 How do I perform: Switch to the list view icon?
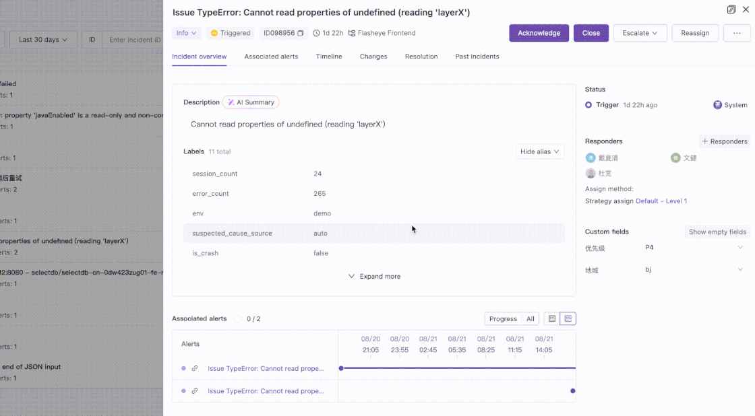click(552, 318)
